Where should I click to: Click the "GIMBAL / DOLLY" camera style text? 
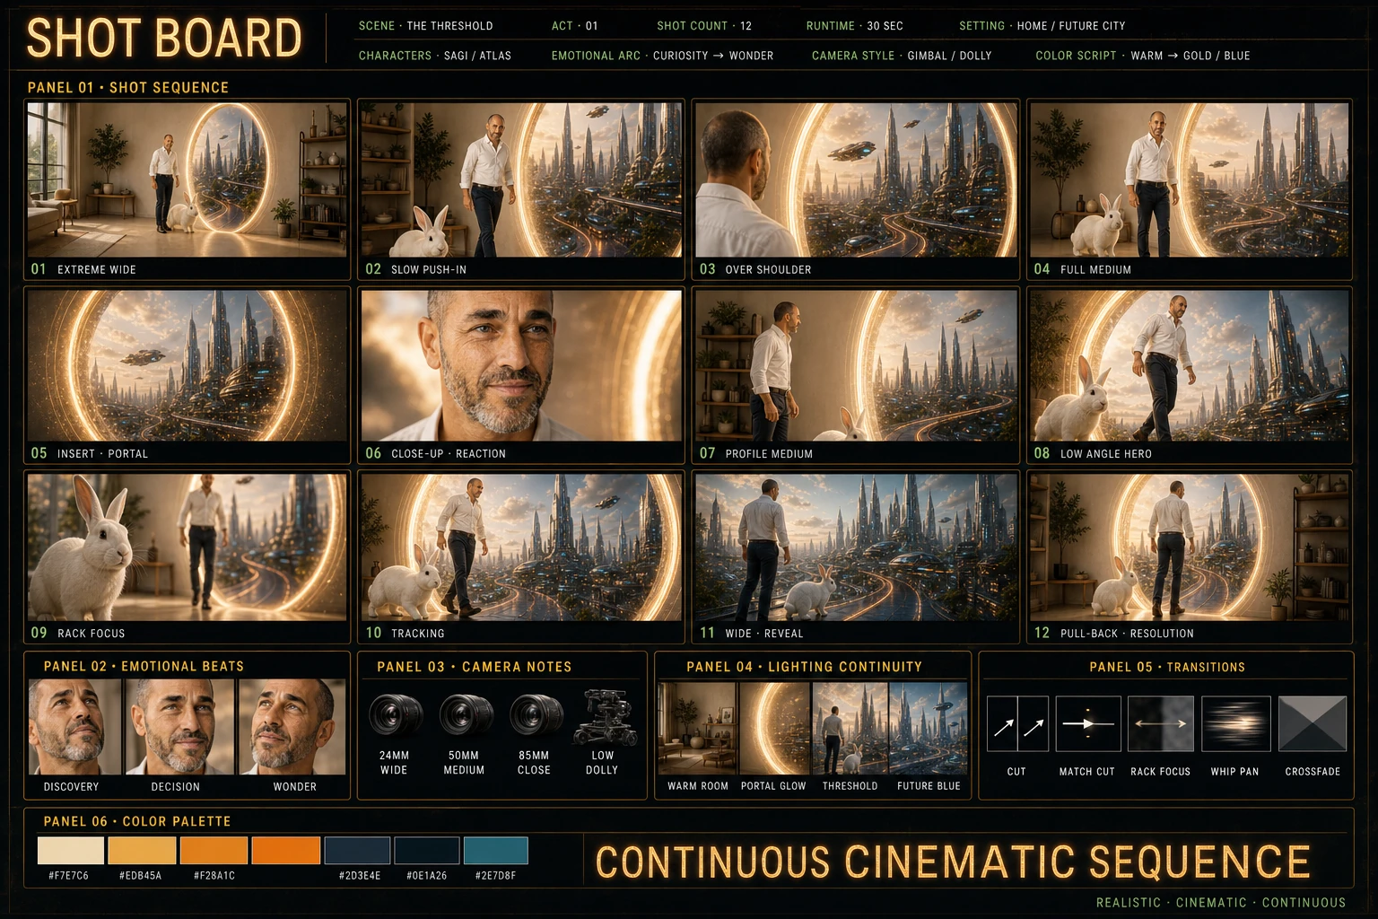pos(949,56)
